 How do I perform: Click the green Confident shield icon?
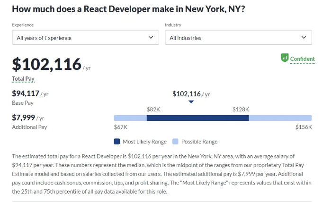(x=285, y=58)
